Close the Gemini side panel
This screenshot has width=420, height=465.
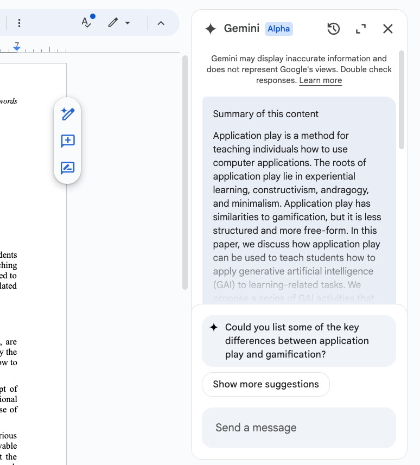[x=387, y=29]
